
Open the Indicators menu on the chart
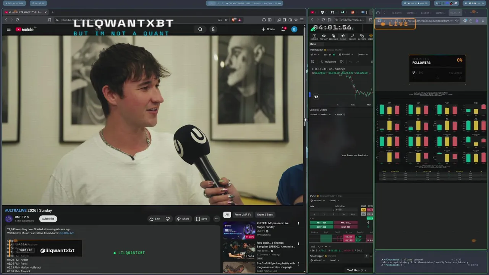tap(328, 61)
